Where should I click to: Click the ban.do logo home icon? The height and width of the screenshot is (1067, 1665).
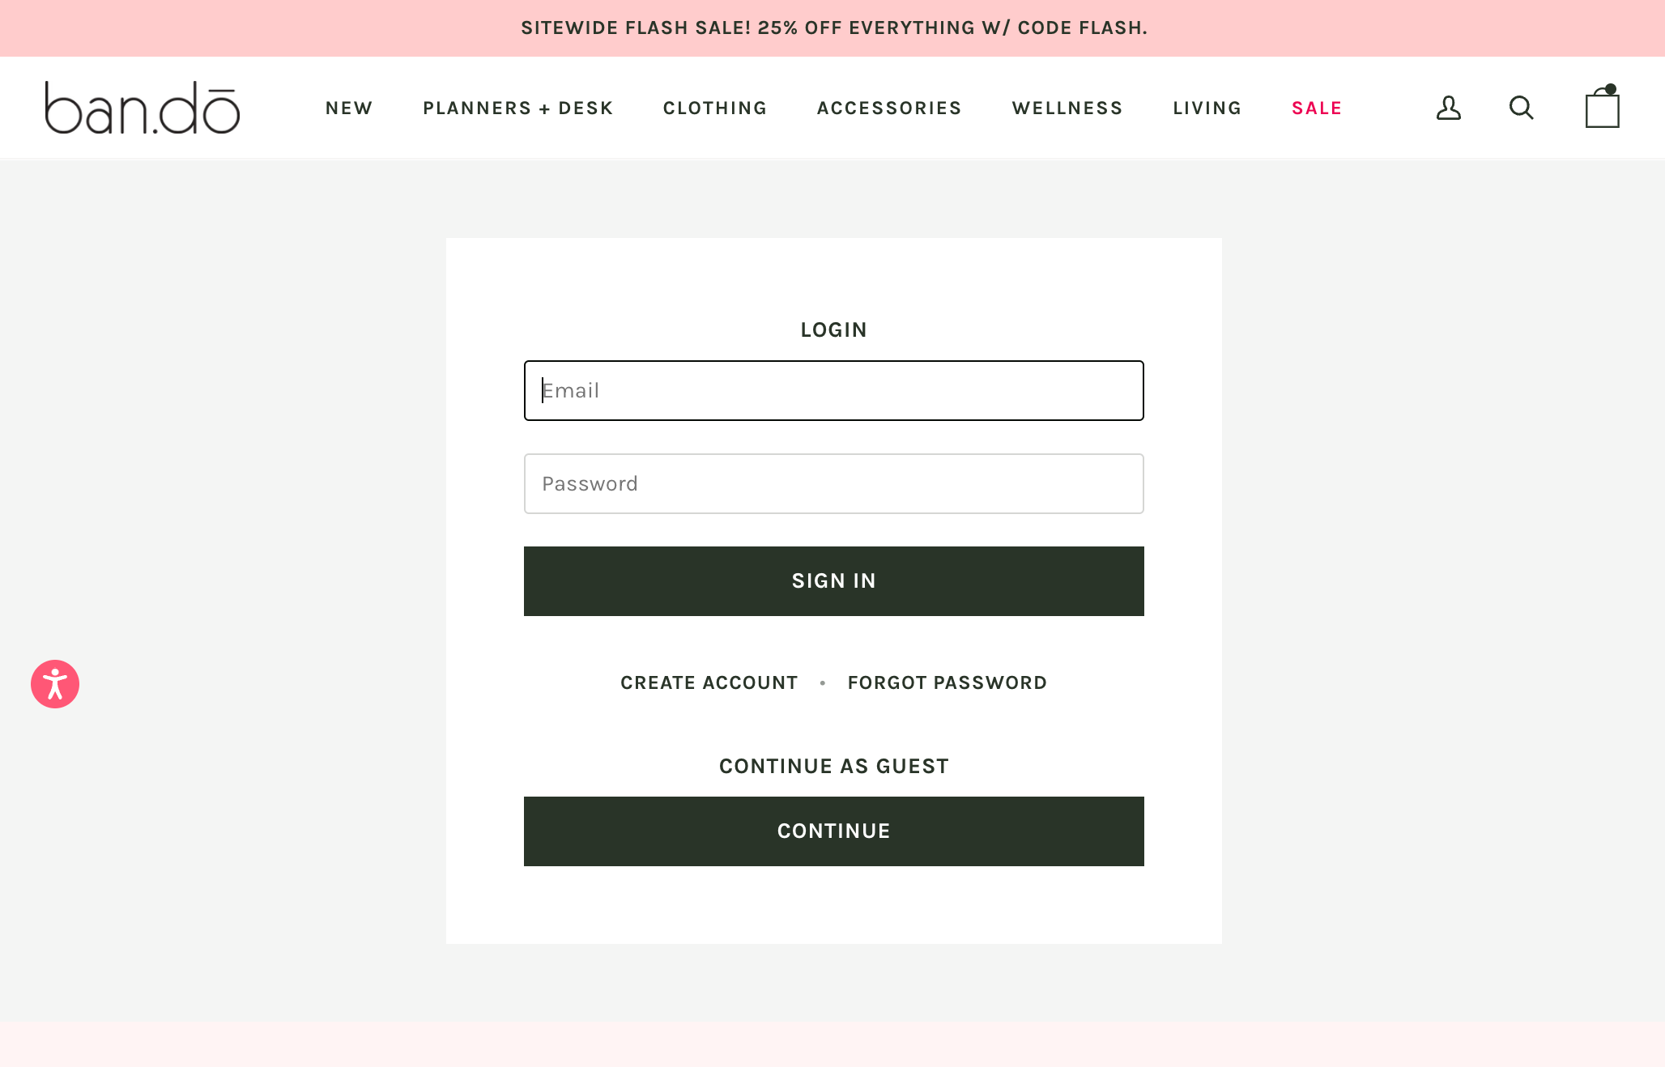(x=142, y=107)
